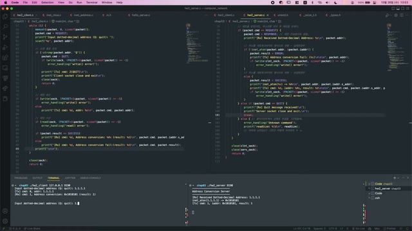Click the gear icon in editor actions

click(x=396, y=15)
